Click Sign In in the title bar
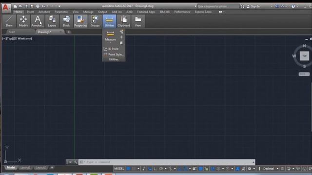Image resolution: width=312 pixels, height=175 pixels. (x=253, y=6)
